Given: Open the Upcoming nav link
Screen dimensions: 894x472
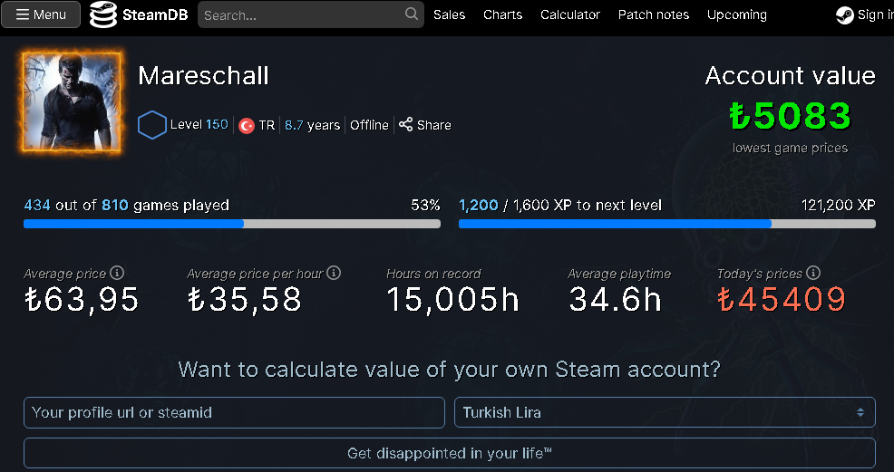Looking at the screenshot, I should pos(737,14).
